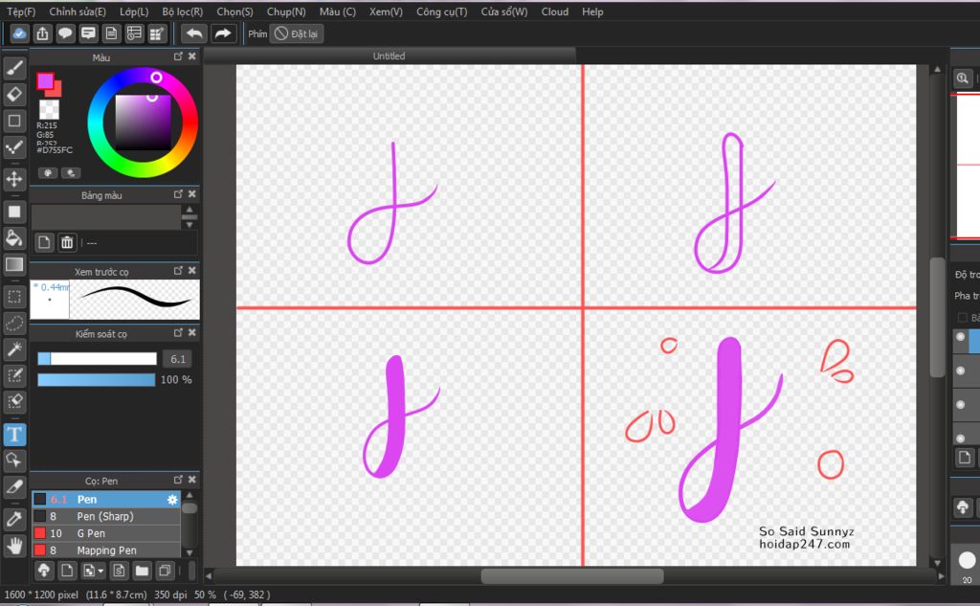The height and width of the screenshot is (606, 980).
Task: Toggle visibility of the top highlighted layer
Action: tap(961, 336)
